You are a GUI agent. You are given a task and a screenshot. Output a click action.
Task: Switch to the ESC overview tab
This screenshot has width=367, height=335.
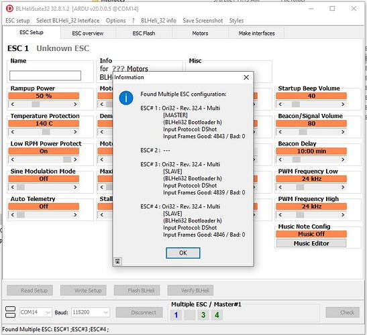point(88,33)
